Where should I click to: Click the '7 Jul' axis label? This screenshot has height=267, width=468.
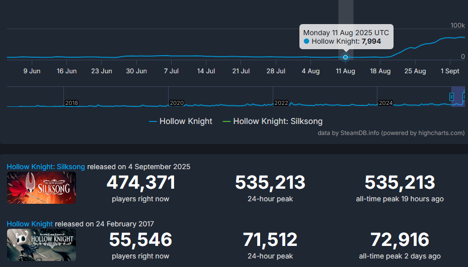coord(171,71)
